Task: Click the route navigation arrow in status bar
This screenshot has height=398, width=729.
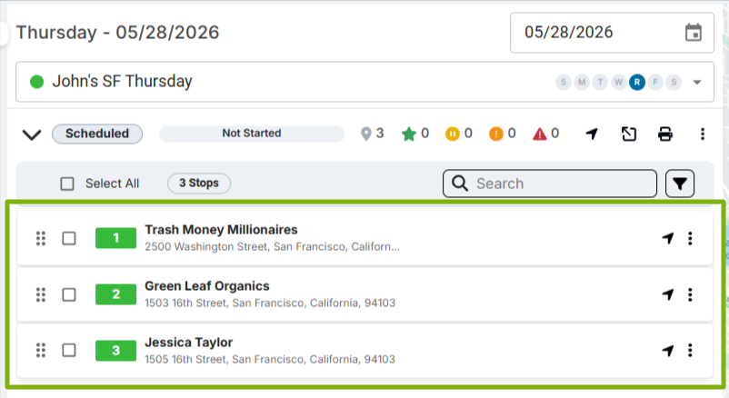Action: pyautogui.click(x=592, y=134)
